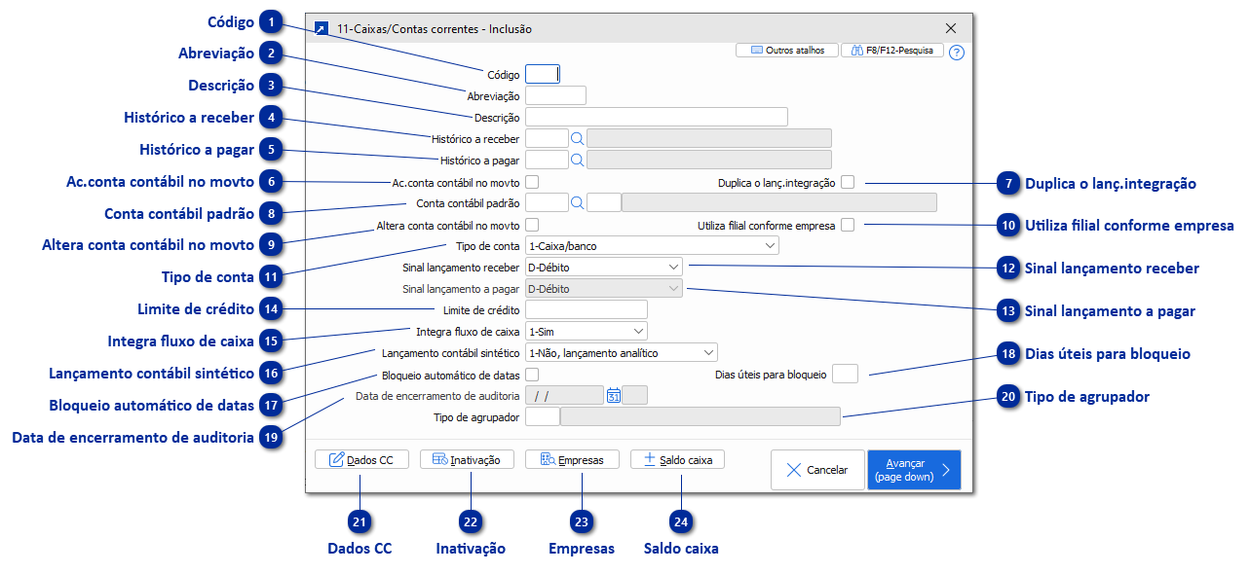Check the Bloqueio automático de datas box

point(532,374)
